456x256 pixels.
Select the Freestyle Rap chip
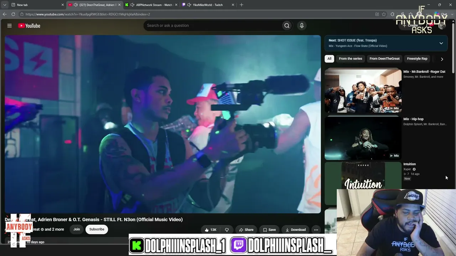coord(417,59)
